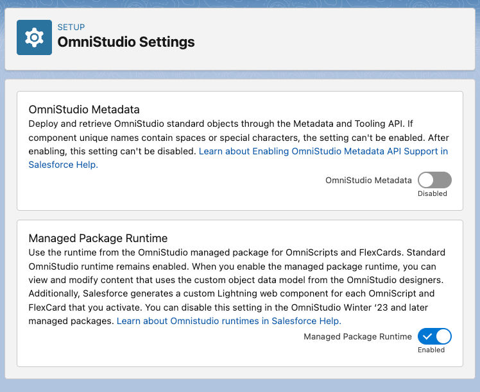Click the Enabled status text
Screen dimensions: 480x392
click(x=431, y=350)
